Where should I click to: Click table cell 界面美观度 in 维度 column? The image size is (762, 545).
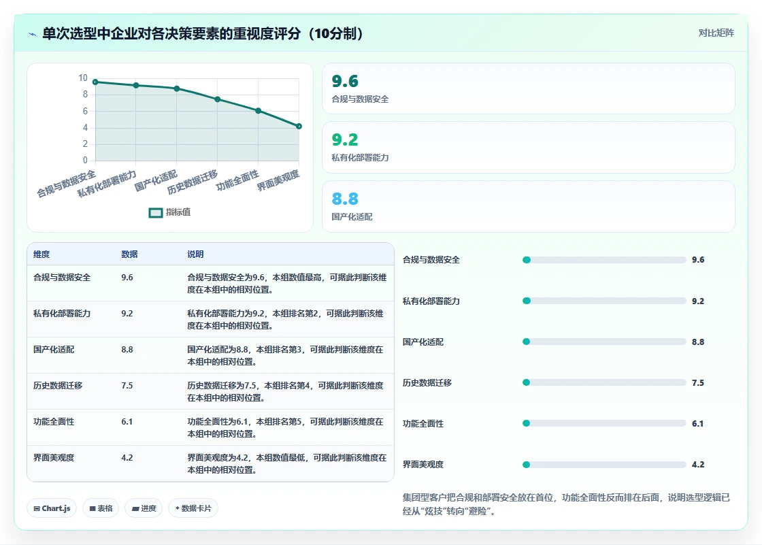pos(54,457)
